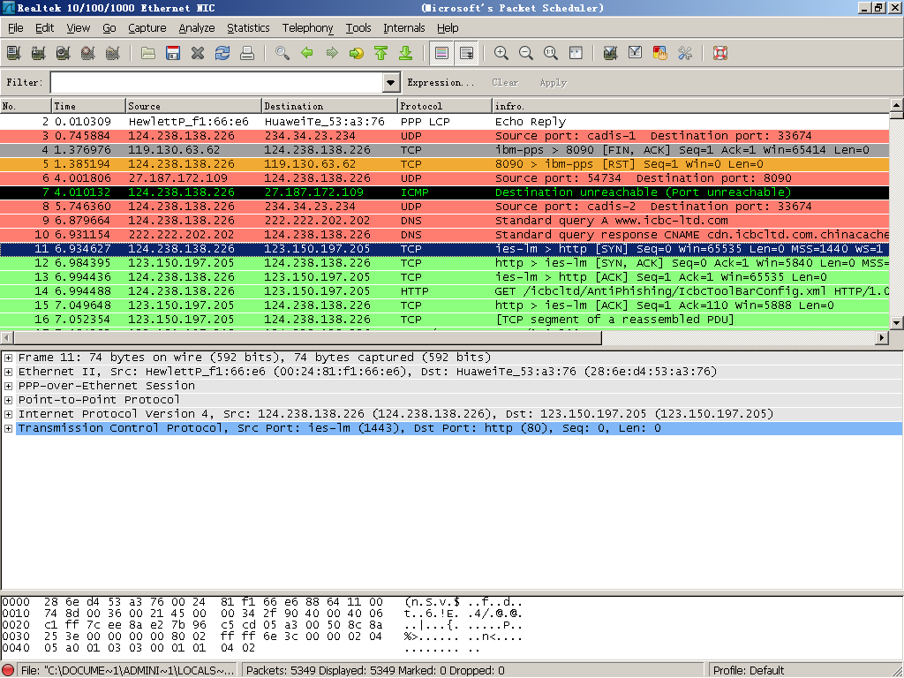Open the Analyze menu
The image size is (904, 678).
click(x=197, y=27)
